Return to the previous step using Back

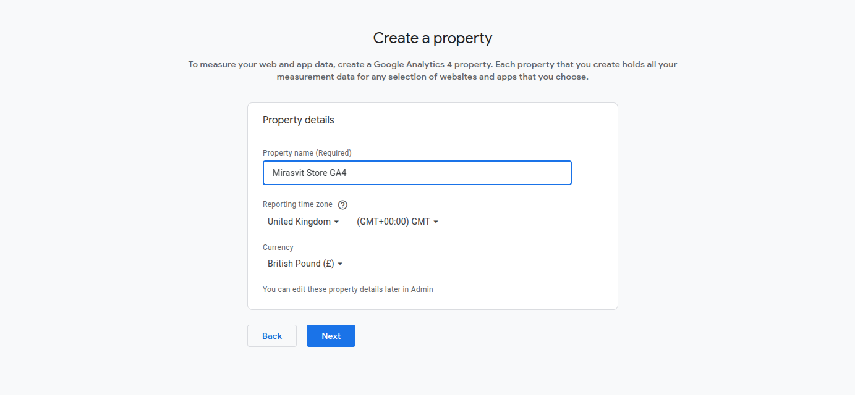tap(271, 335)
